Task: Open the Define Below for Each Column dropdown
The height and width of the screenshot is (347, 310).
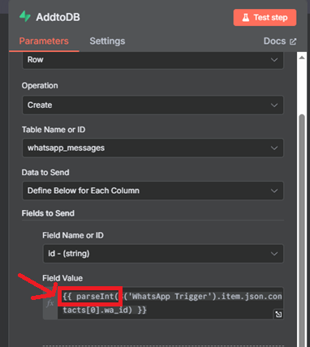Action: click(x=153, y=191)
